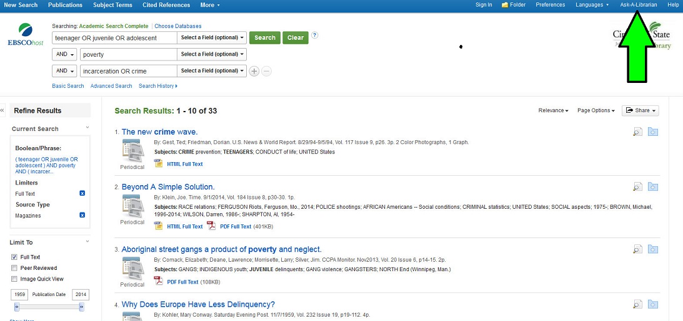
Task: Remove the Magazines source type with X
Action: (82, 215)
